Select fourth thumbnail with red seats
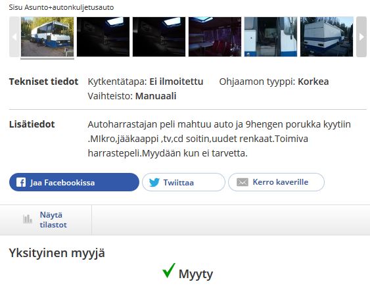Image resolution: width=370 pixels, height=286 pixels. 215,37
